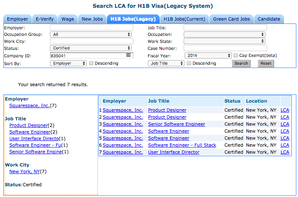Viewport: 298px width, 197px height.
Task: Filter by Software Engineer(2) in sidebar
Action: point(30,132)
